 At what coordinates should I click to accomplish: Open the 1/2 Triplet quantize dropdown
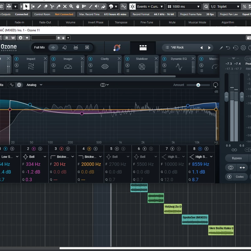click(225, 7)
